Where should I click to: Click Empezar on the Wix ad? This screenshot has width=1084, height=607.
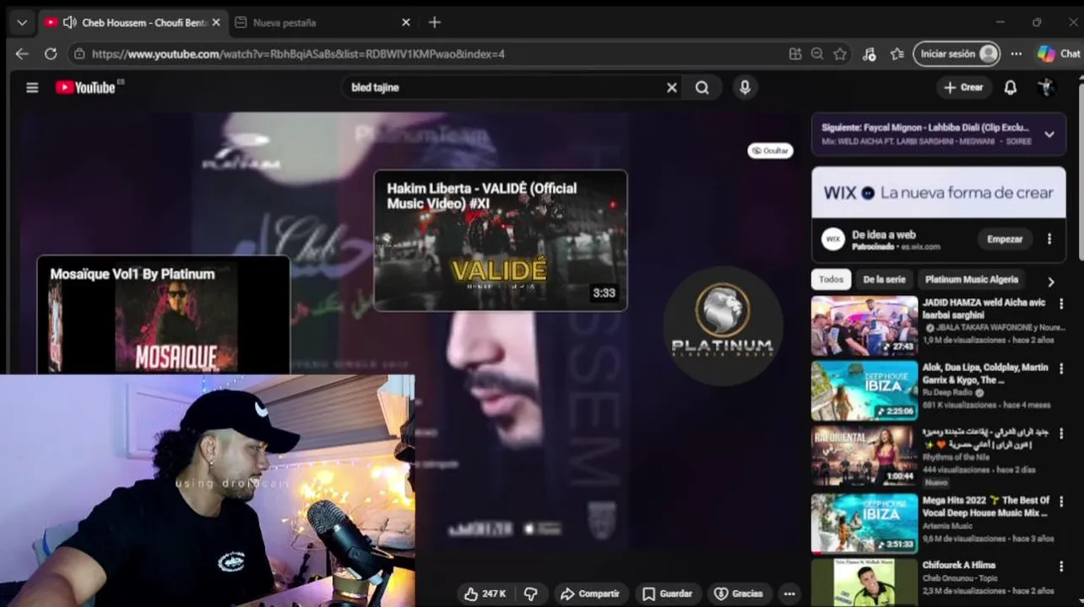[1005, 239]
